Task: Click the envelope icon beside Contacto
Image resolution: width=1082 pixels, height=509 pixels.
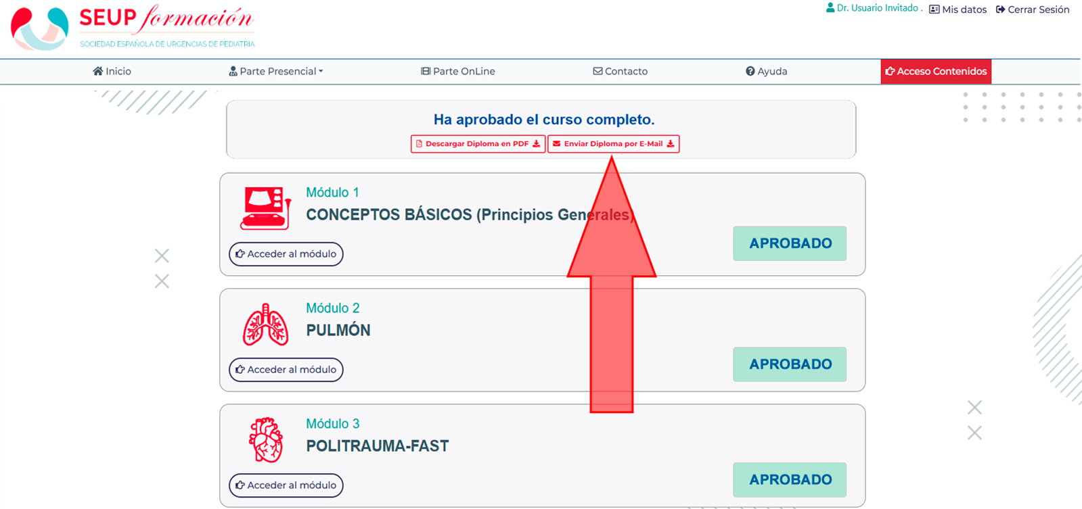Action: point(598,71)
